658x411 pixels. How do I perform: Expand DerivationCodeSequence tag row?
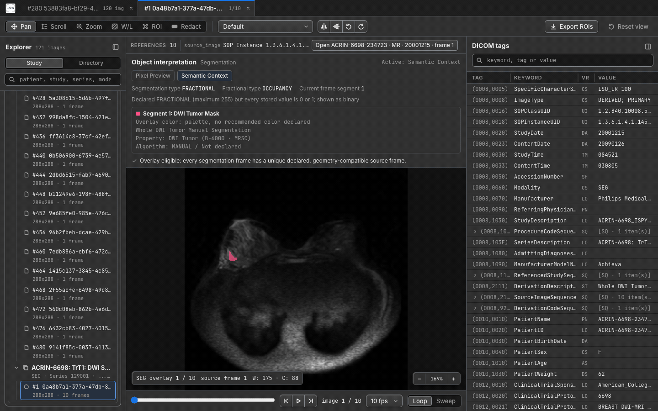[475, 308]
